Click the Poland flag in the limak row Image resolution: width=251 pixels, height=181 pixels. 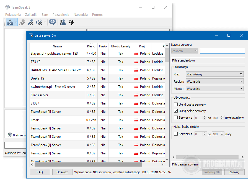click(136, 120)
